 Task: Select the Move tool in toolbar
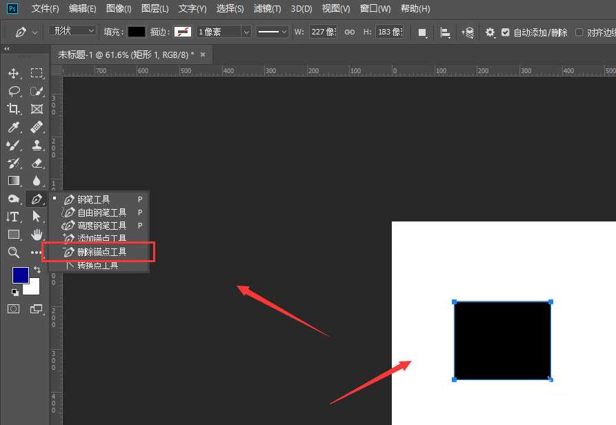[x=13, y=73]
